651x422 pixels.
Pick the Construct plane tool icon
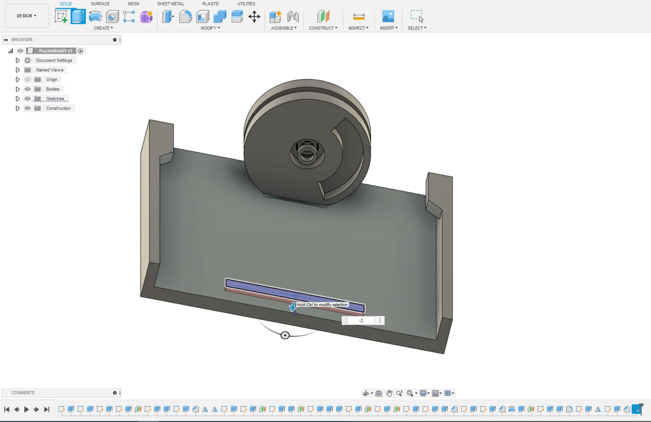pyautogui.click(x=323, y=16)
